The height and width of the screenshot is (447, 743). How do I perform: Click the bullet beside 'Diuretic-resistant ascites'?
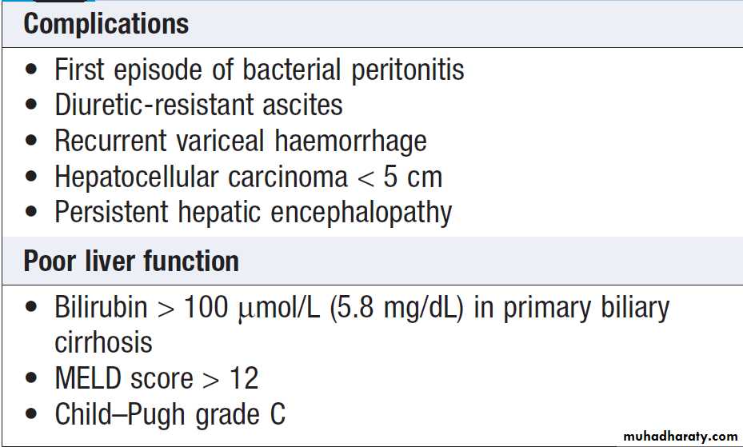pos(31,106)
